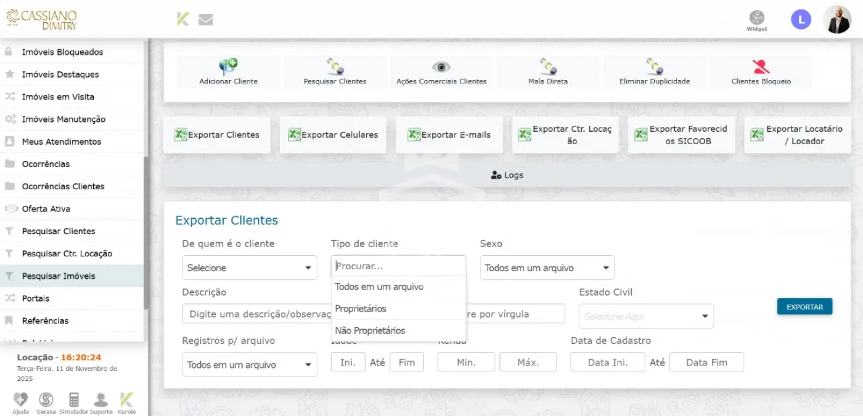Open the Sexo dropdown

[x=547, y=268]
